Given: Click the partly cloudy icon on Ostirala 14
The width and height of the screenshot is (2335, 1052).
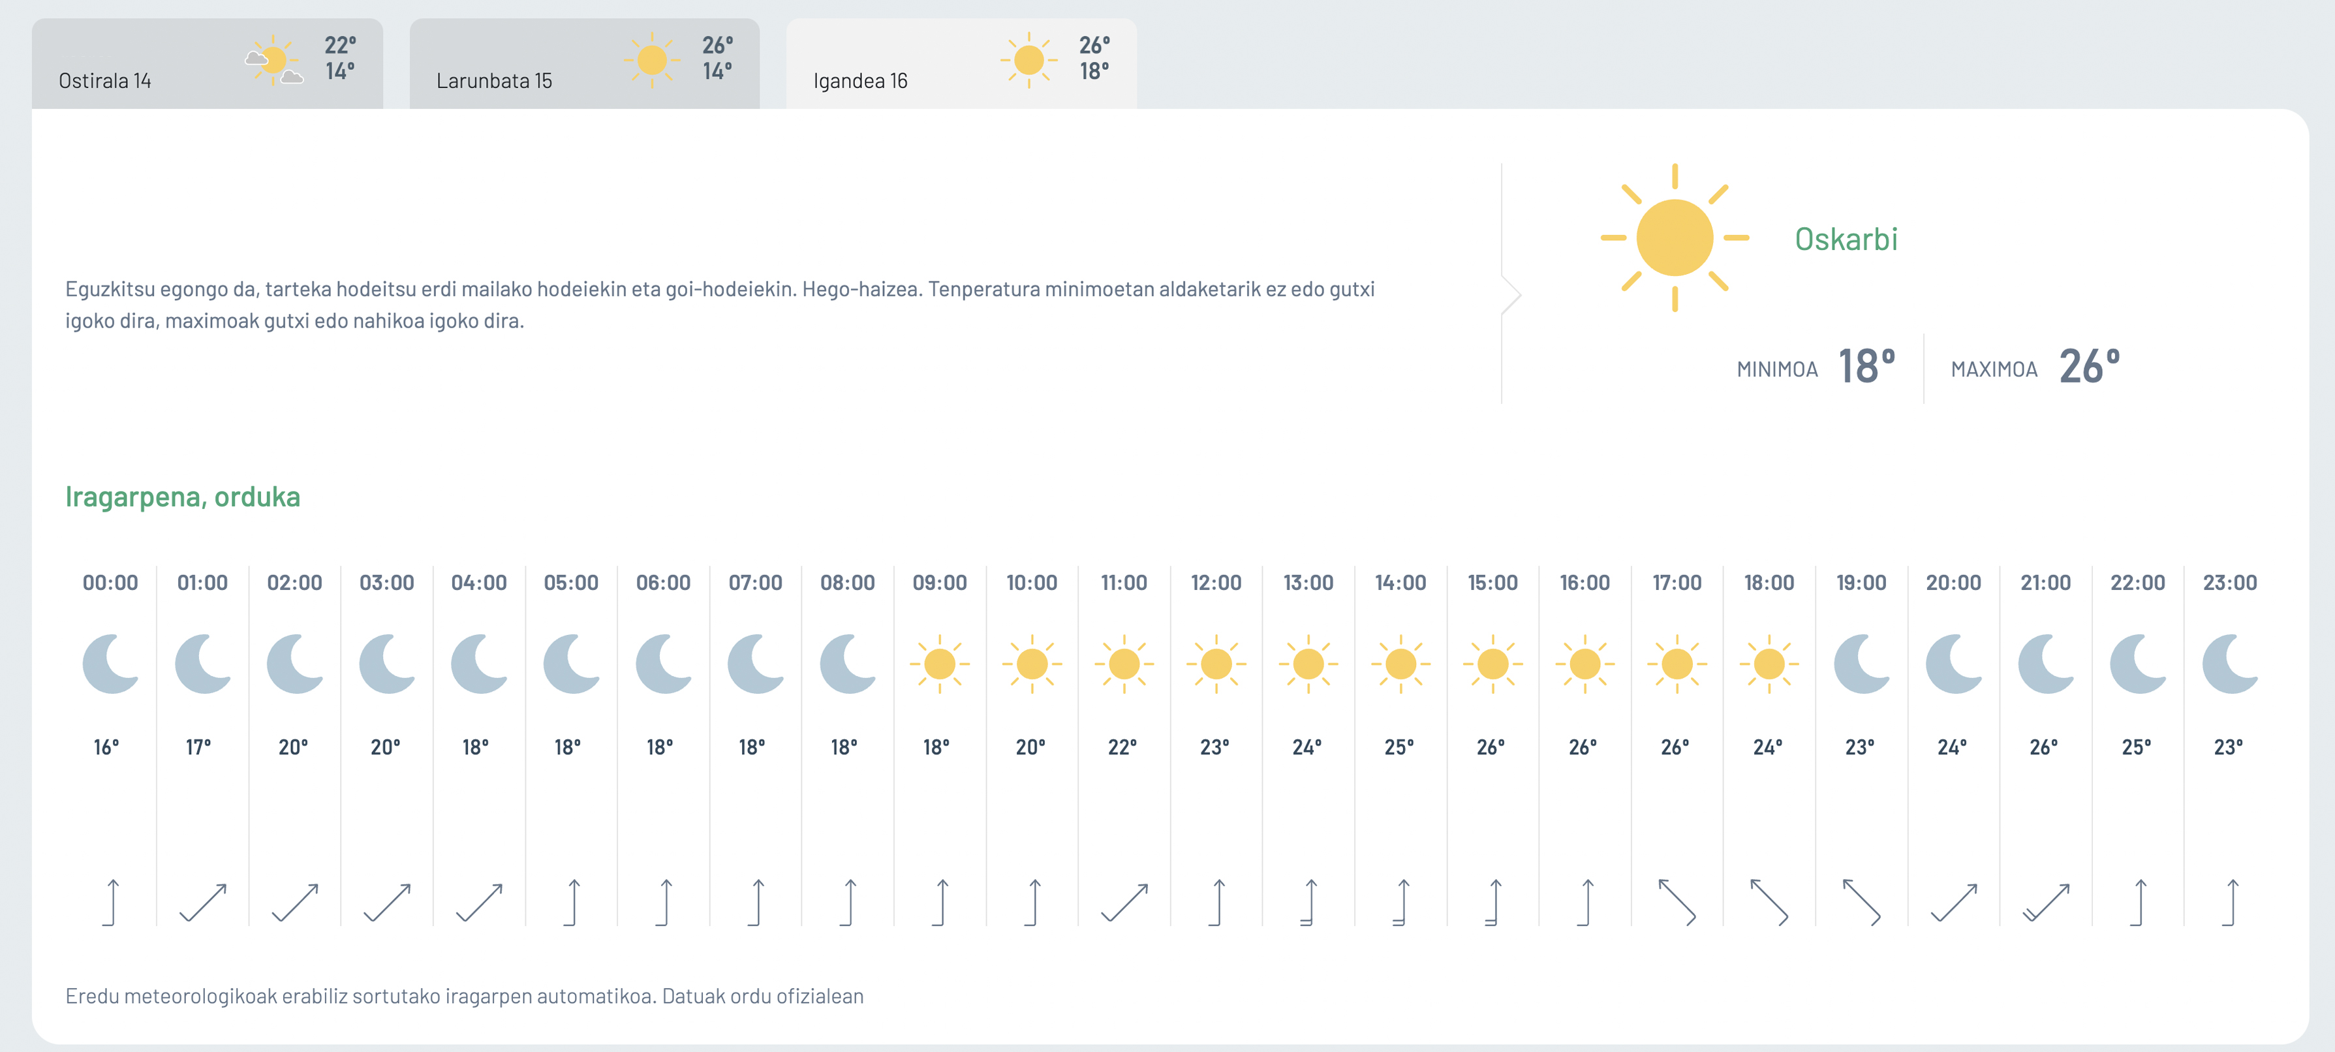Looking at the screenshot, I should [x=273, y=60].
